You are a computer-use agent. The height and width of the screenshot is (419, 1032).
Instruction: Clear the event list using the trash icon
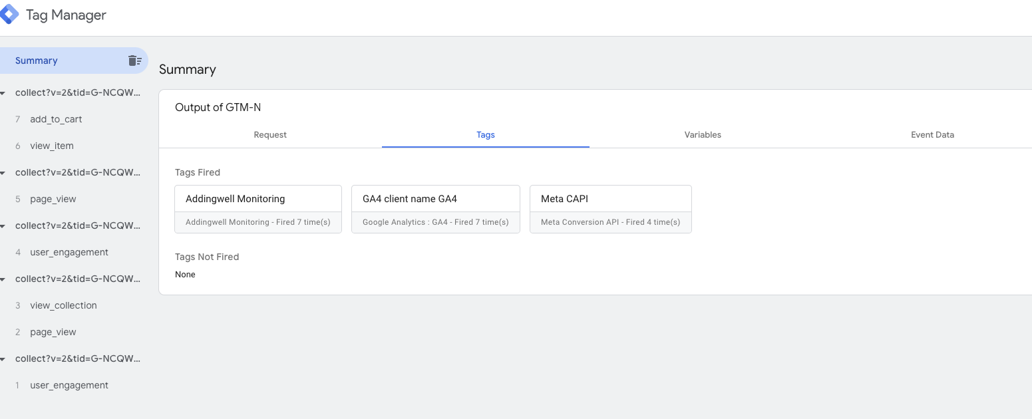coord(135,61)
